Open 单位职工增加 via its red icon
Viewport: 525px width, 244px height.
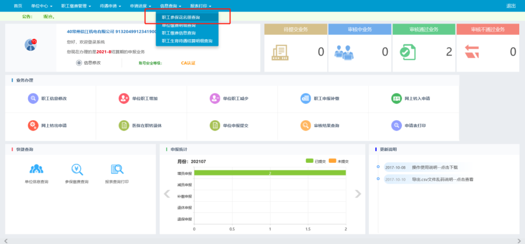click(124, 98)
